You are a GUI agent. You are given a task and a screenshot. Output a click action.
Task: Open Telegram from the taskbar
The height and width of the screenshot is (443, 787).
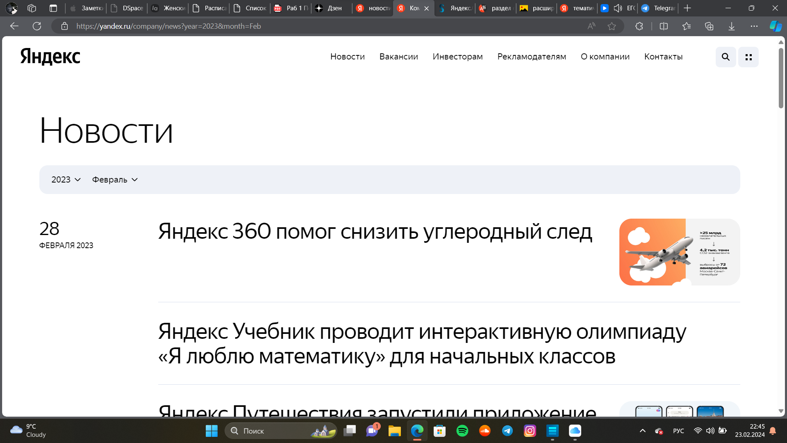click(507, 431)
